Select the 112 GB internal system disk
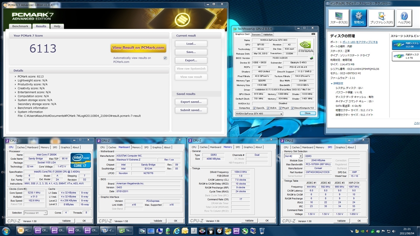 tap(405, 44)
